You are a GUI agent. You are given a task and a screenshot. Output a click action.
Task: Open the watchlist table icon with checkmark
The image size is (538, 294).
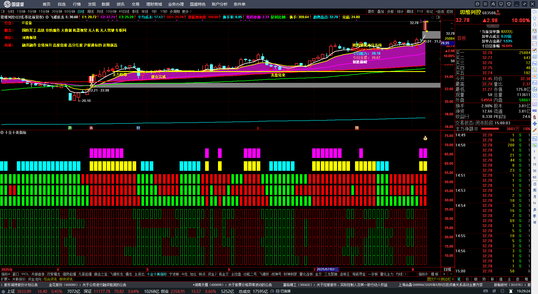pos(535,31)
